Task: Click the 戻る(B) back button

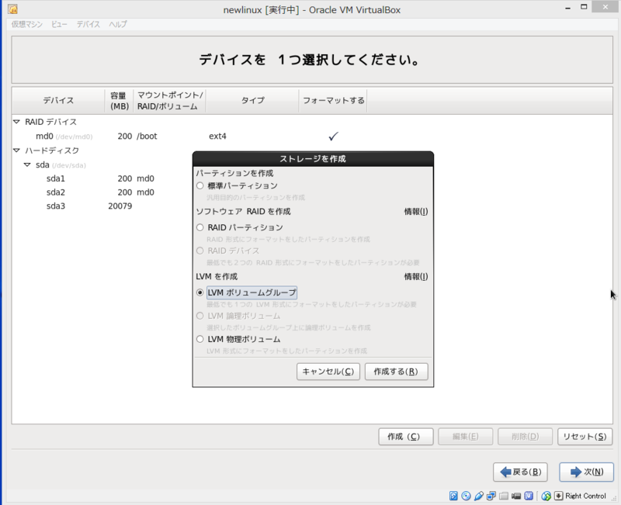Action: [x=520, y=472]
